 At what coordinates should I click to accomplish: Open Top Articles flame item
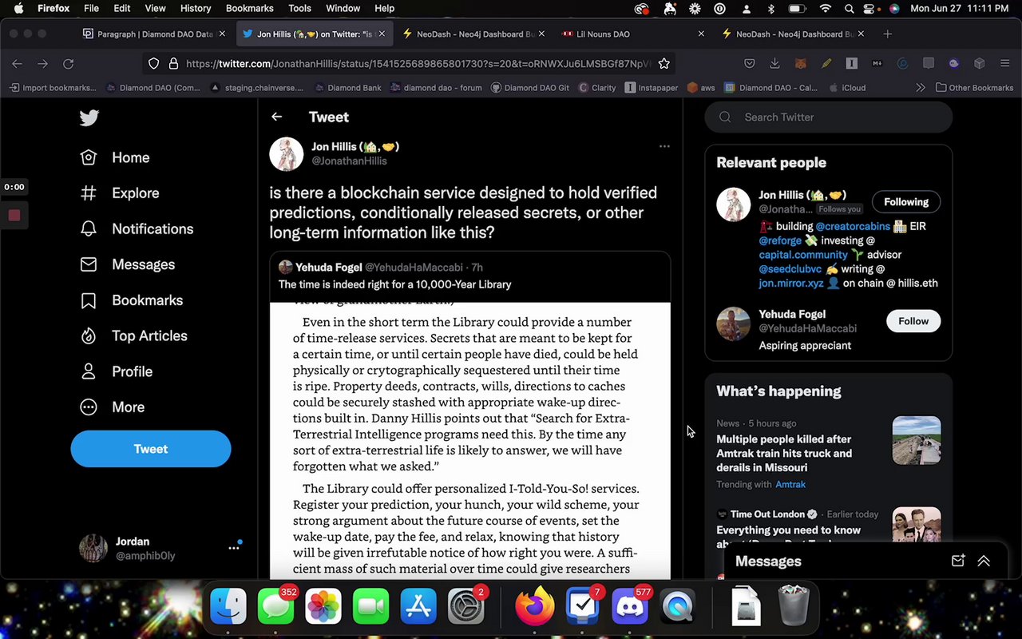(x=134, y=335)
